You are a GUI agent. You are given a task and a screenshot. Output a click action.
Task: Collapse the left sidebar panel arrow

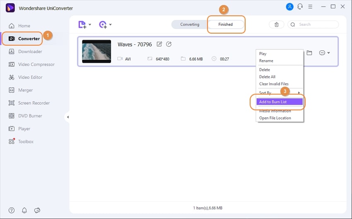tap(68, 117)
